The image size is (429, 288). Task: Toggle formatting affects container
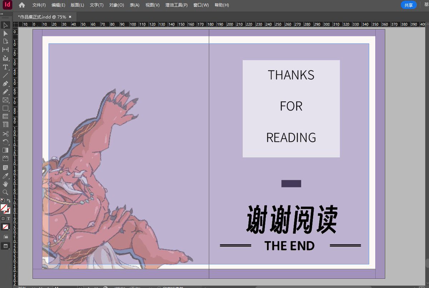tap(3, 219)
